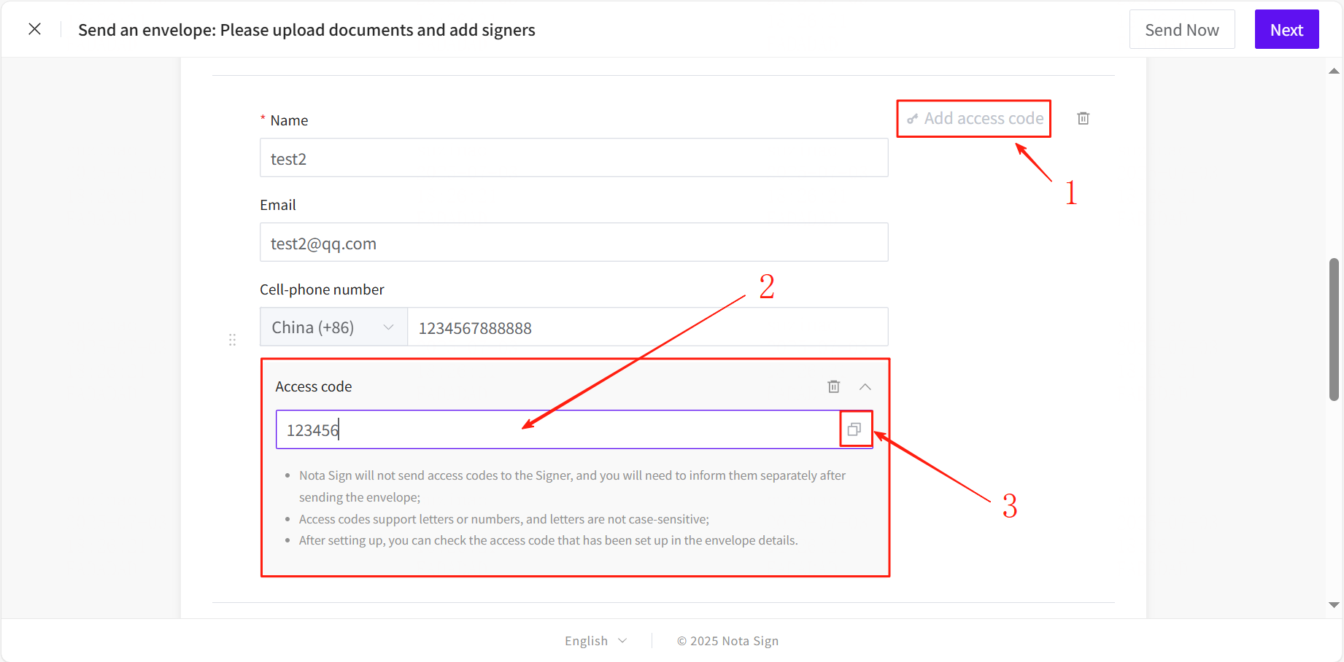Focus the Name input field

(573, 158)
